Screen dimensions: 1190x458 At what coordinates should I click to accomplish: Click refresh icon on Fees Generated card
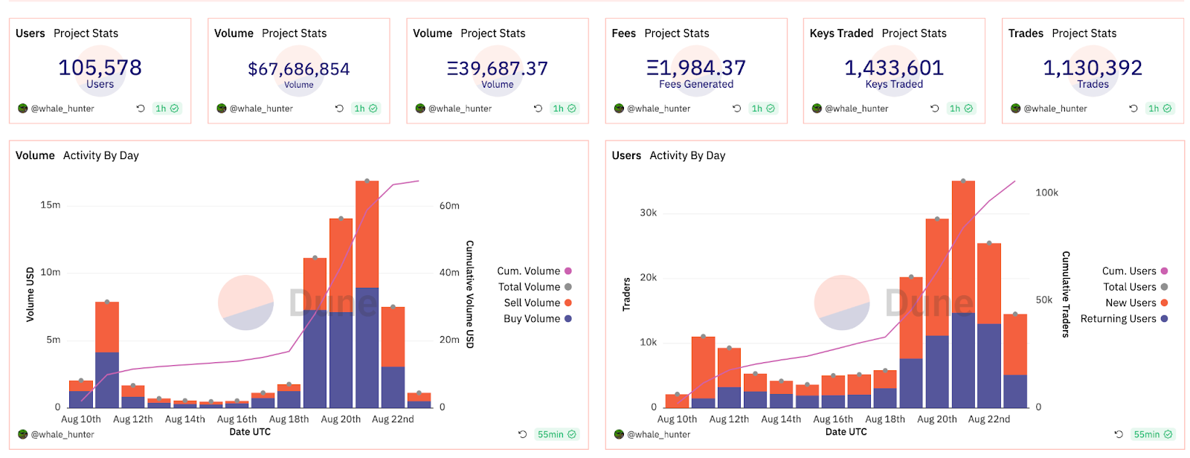pyautogui.click(x=736, y=109)
